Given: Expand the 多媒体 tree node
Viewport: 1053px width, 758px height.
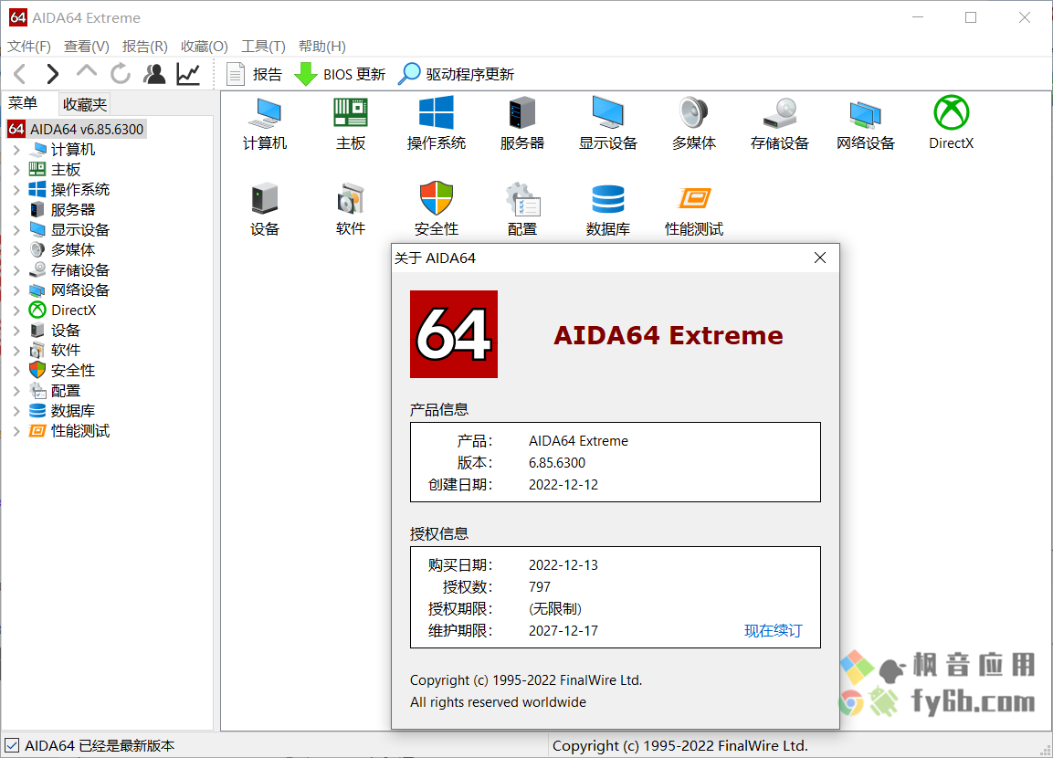Looking at the screenshot, I should point(16,250).
